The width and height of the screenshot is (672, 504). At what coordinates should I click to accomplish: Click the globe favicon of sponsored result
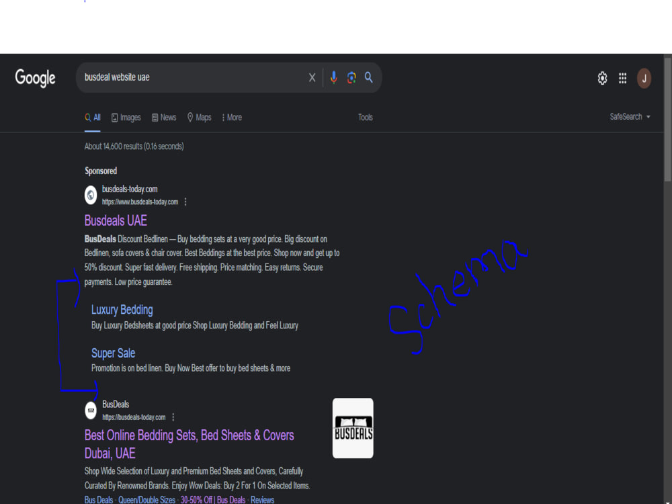click(91, 195)
